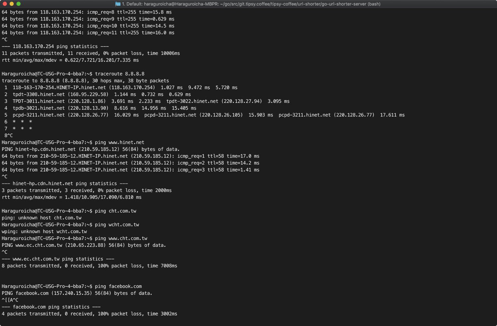The image size is (497, 326).
Task: Click the 'ping www.hinet.net' command
Action: coord(120,142)
